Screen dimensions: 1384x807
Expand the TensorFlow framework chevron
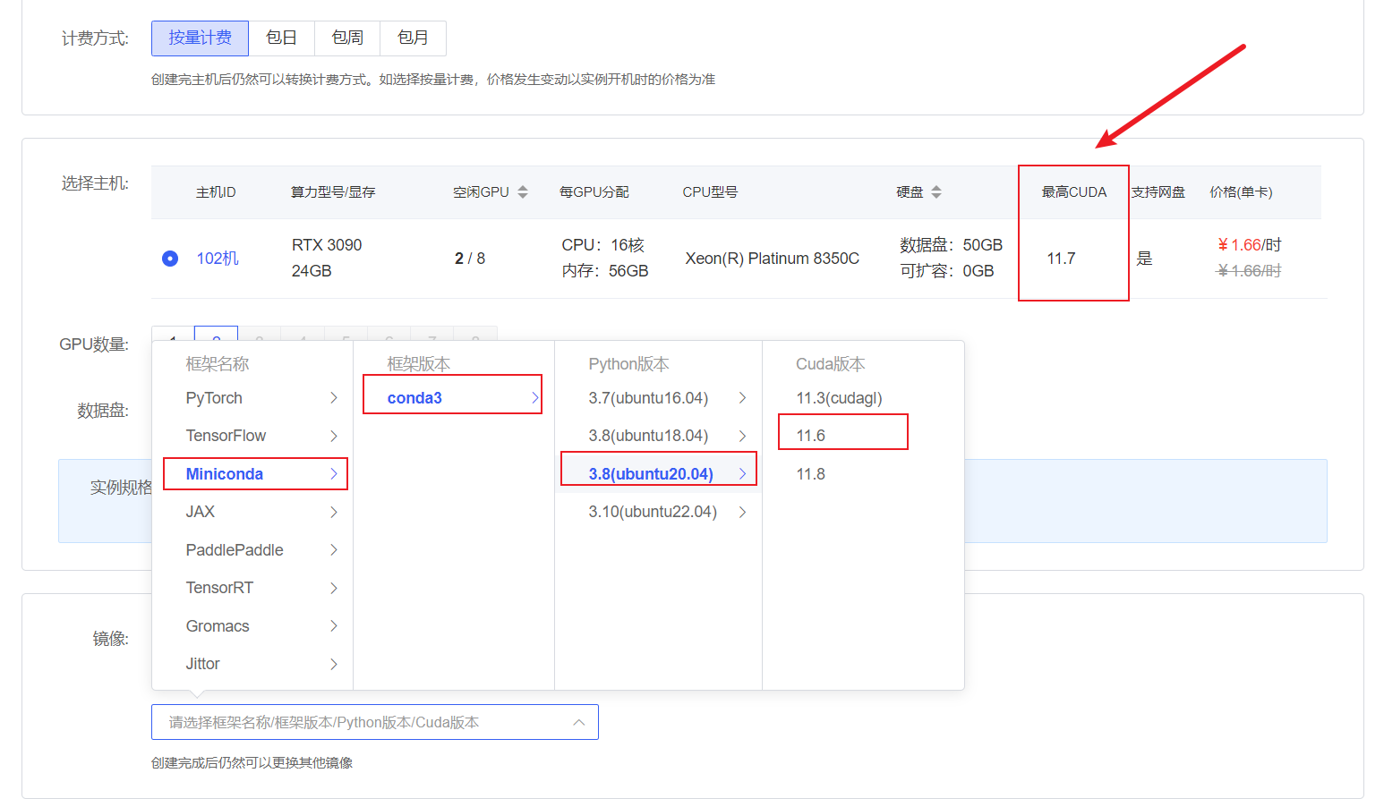(x=333, y=436)
